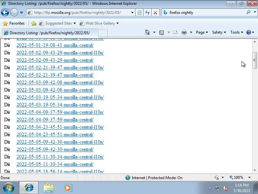Image resolution: width=258 pixels, height=194 pixels.
Task: Open link 2022-05-04-23-45-51-mozilla-central-l10n/
Action: tap(60, 127)
